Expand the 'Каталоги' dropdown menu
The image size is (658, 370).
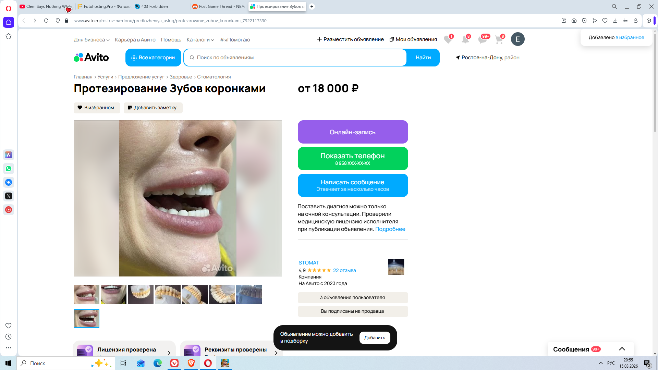coord(200,40)
